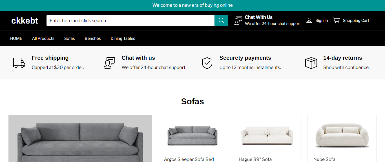Click the ckkebt store logo
Image resolution: width=385 pixels, height=162 pixels.
tap(25, 20)
